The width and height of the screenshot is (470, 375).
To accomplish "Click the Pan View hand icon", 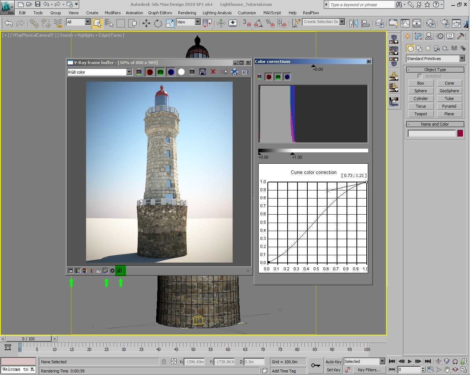I will pyautogui.click(x=447, y=370).
